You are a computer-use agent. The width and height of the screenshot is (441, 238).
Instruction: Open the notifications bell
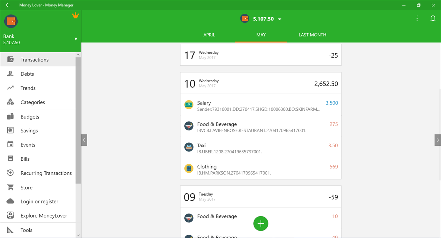pyautogui.click(x=433, y=19)
